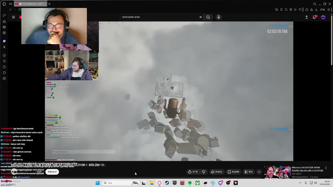Open Discord from taskbar

[221, 183]
